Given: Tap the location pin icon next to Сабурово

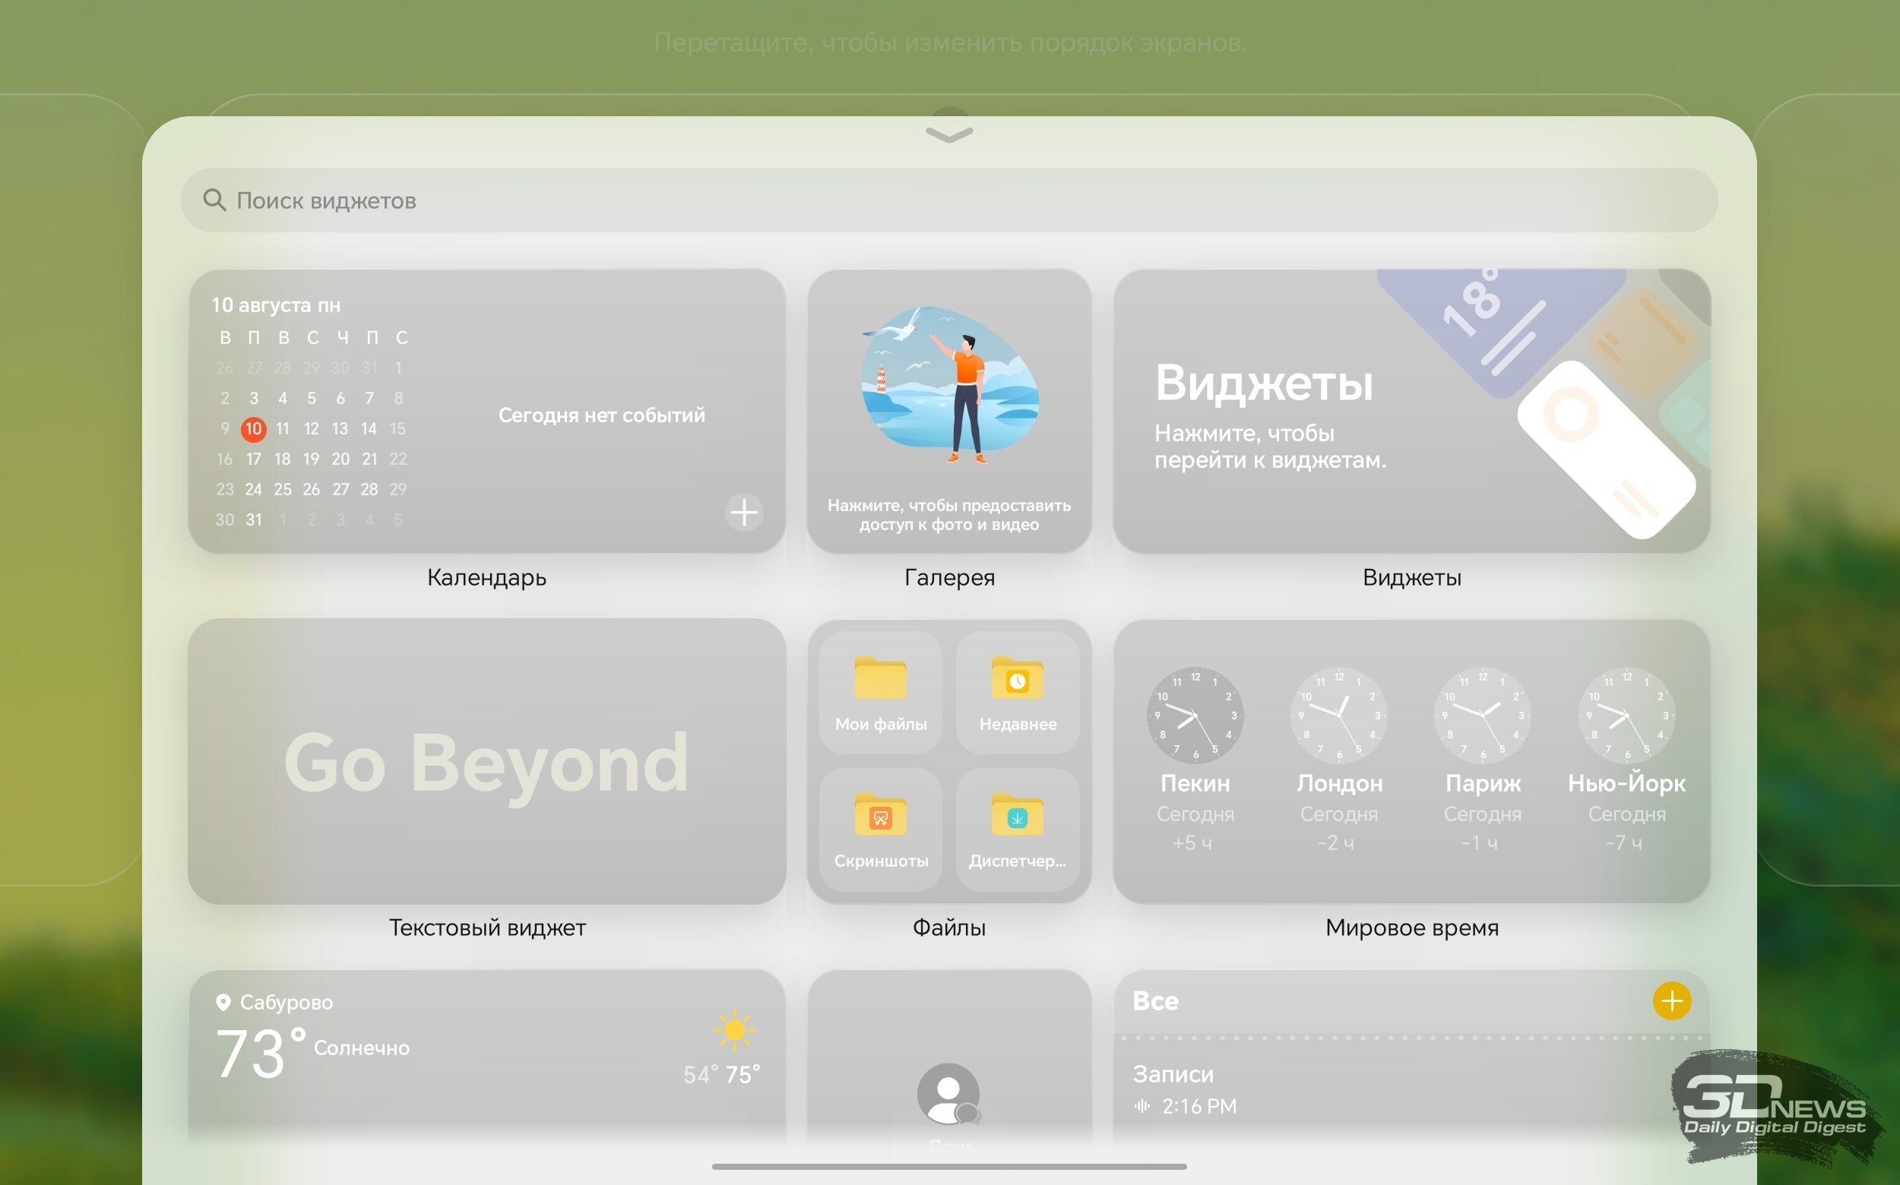Looking at the screenshot, I should coord(223,1003).
